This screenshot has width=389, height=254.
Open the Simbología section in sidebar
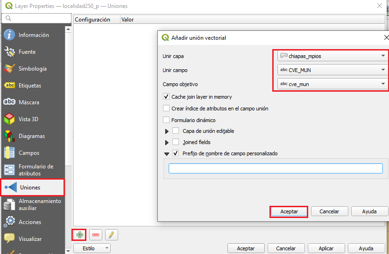click(x=32, y=69)
